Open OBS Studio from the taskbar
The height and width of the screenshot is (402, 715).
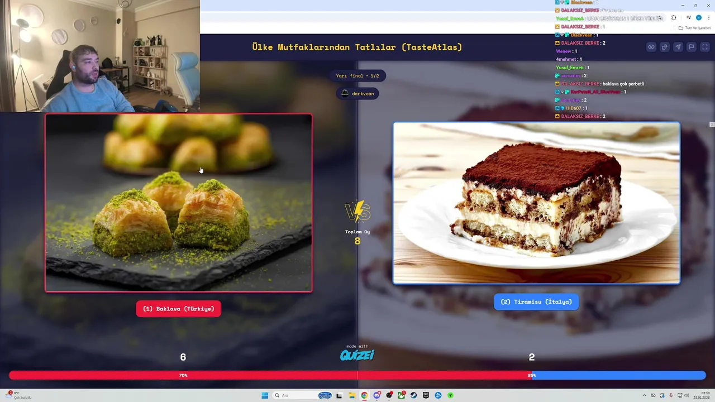point(389,395)
